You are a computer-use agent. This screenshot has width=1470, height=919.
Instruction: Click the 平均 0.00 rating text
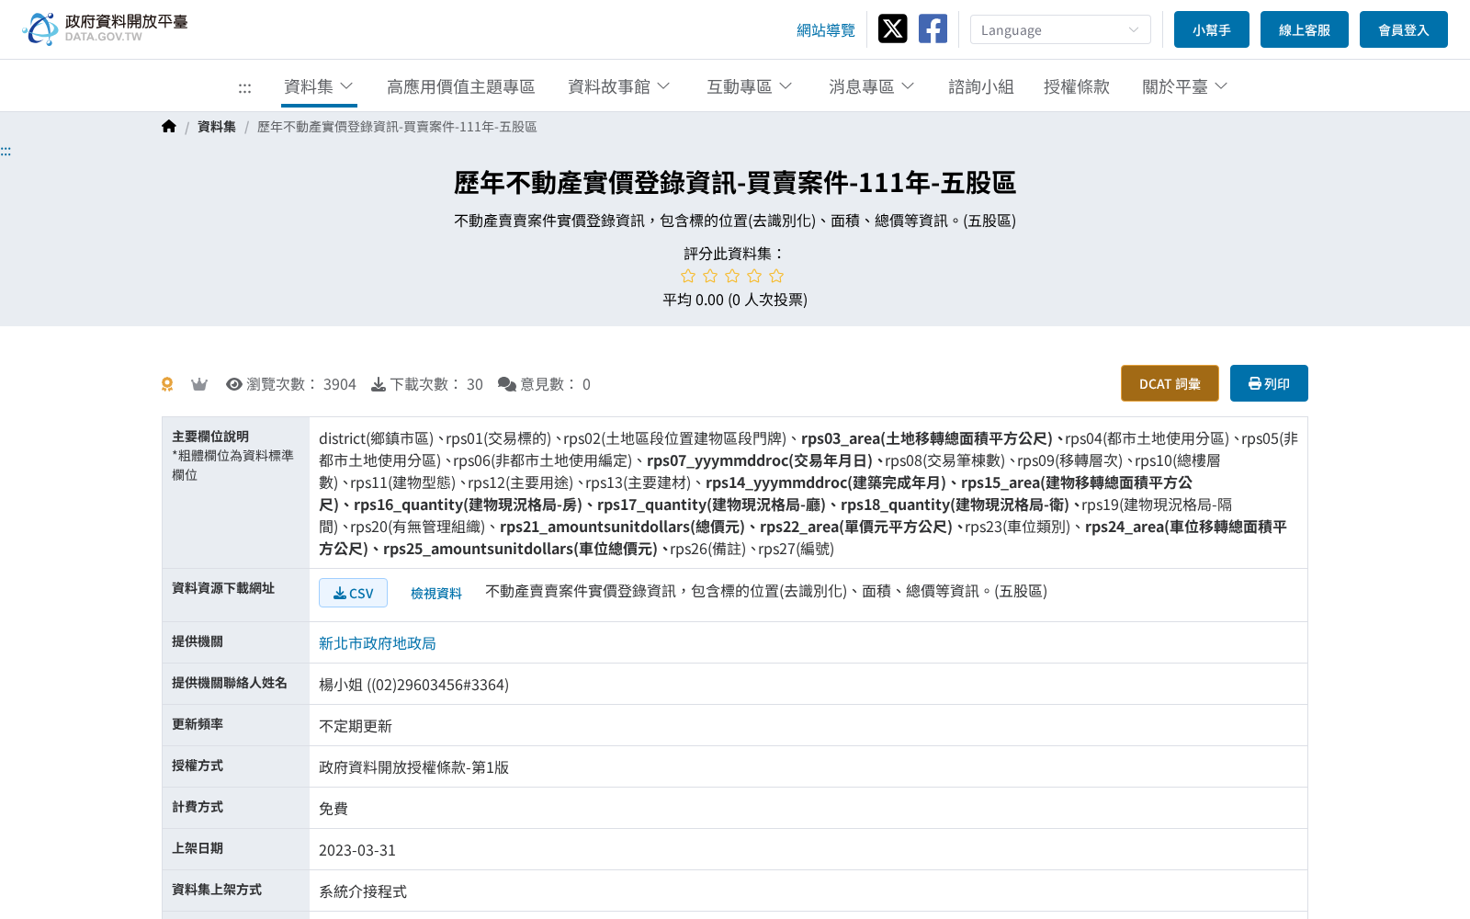(735, 300)
